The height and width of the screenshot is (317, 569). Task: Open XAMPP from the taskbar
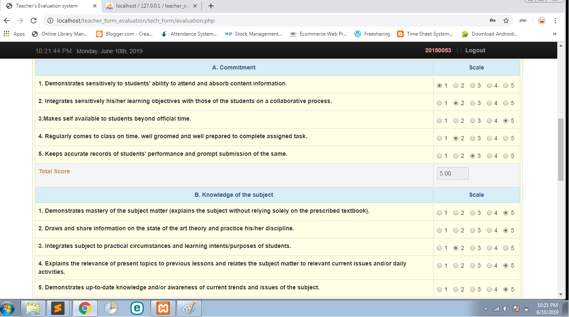point(163,309)
